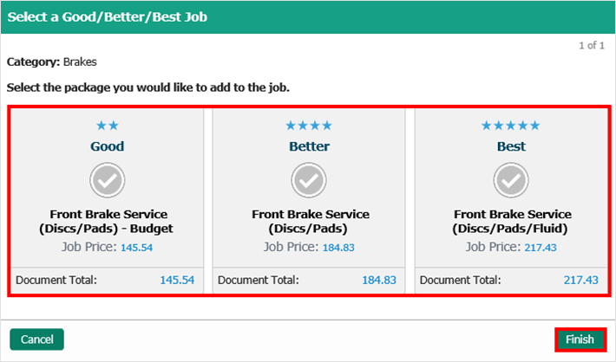Select the Good package checkmark circle
The image size is (616, 362).
[108, 180]
